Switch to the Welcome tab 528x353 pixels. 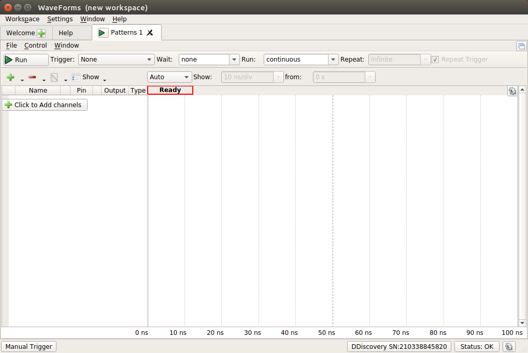(x=21, y=33)
